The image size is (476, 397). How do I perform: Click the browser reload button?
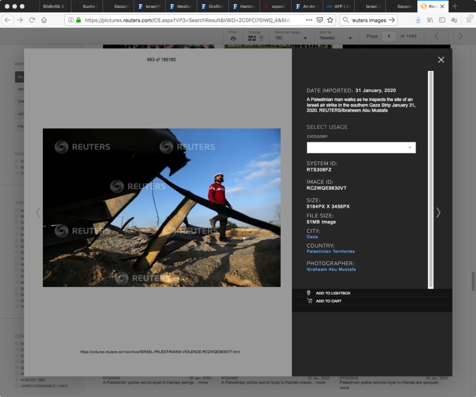point(32,20)
